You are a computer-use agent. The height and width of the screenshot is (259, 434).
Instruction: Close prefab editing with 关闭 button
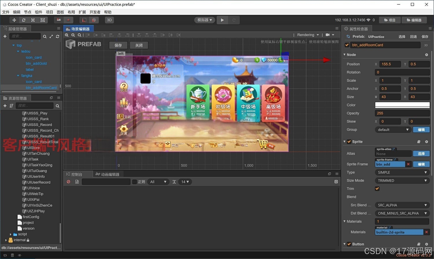[139, 45]
